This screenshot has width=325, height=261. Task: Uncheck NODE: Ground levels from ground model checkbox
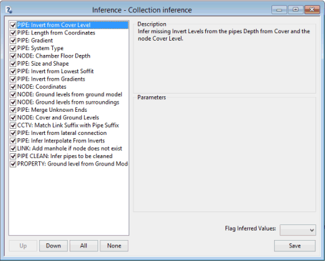(13, 94)
